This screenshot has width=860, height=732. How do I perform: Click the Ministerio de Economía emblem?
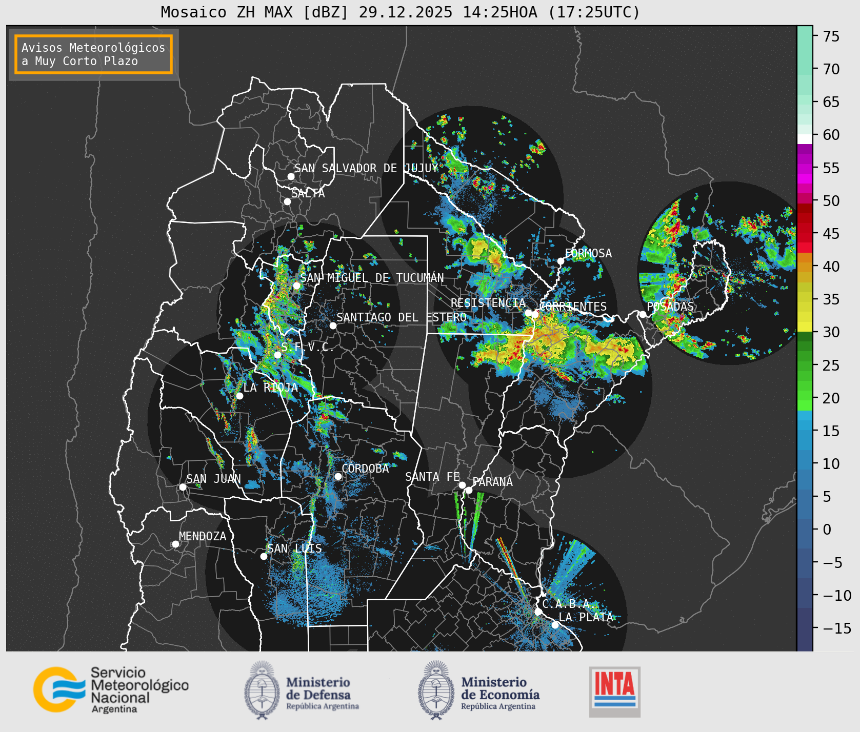[436, 690]
